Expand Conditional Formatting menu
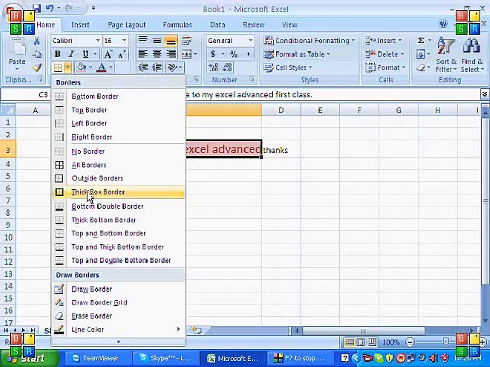The width and height of the screenshot is (490, 367). point(309,41)
